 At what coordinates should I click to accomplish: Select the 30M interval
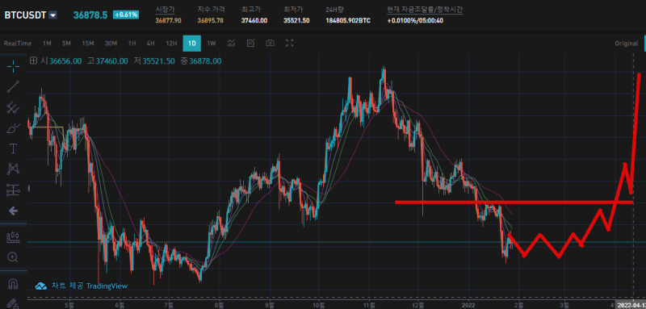point(111,44)
